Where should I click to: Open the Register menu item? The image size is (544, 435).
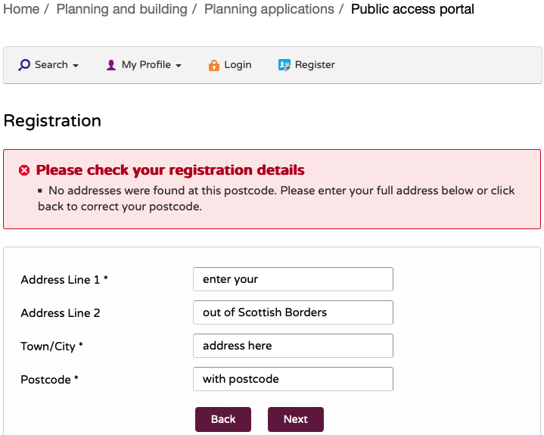pos(315,65)
